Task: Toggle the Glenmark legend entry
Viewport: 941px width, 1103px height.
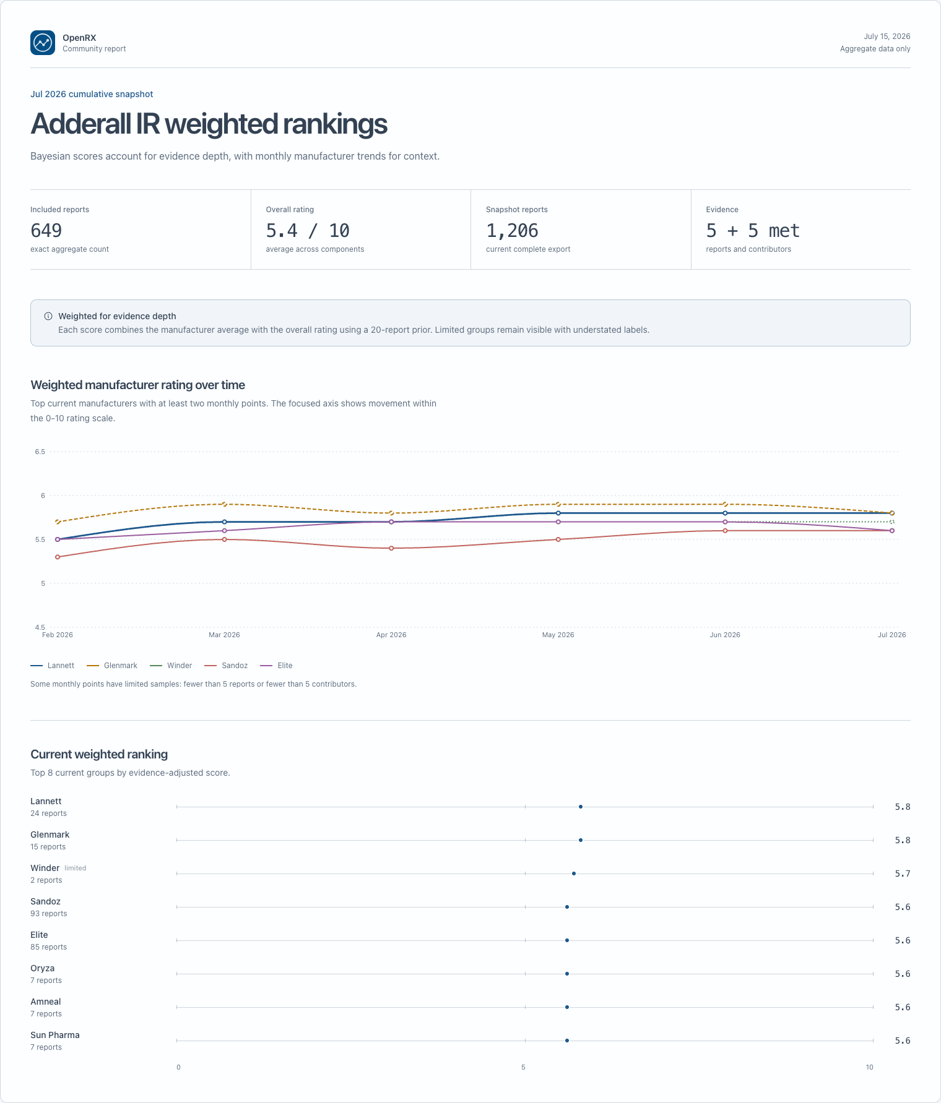Action: [x=112, y=666]
